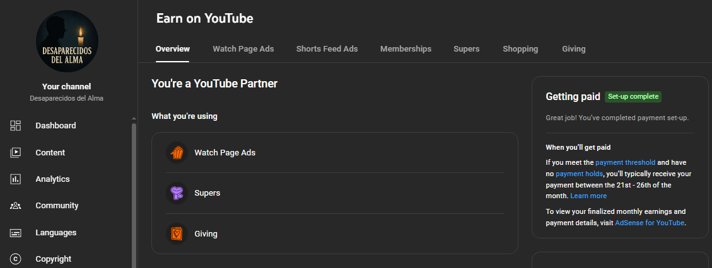Click the channel avatar thumbnail
712x268 pixels.
coord(67,42)
